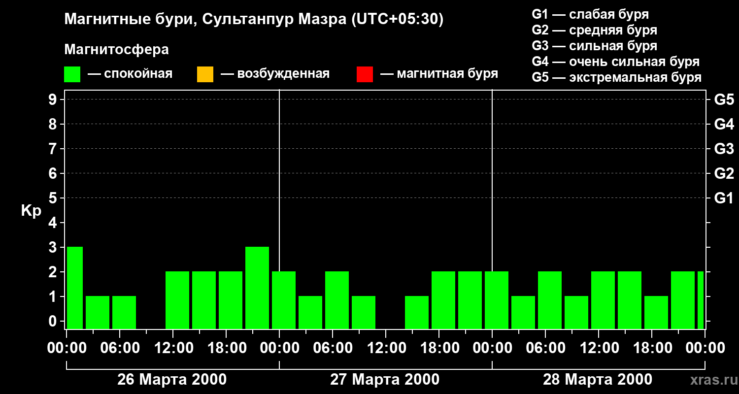Click the Kp 2 bar at 12:00 on 26 March
Image resolution: width=739 pixels, height=394 pixels.
tap(177, 300)
